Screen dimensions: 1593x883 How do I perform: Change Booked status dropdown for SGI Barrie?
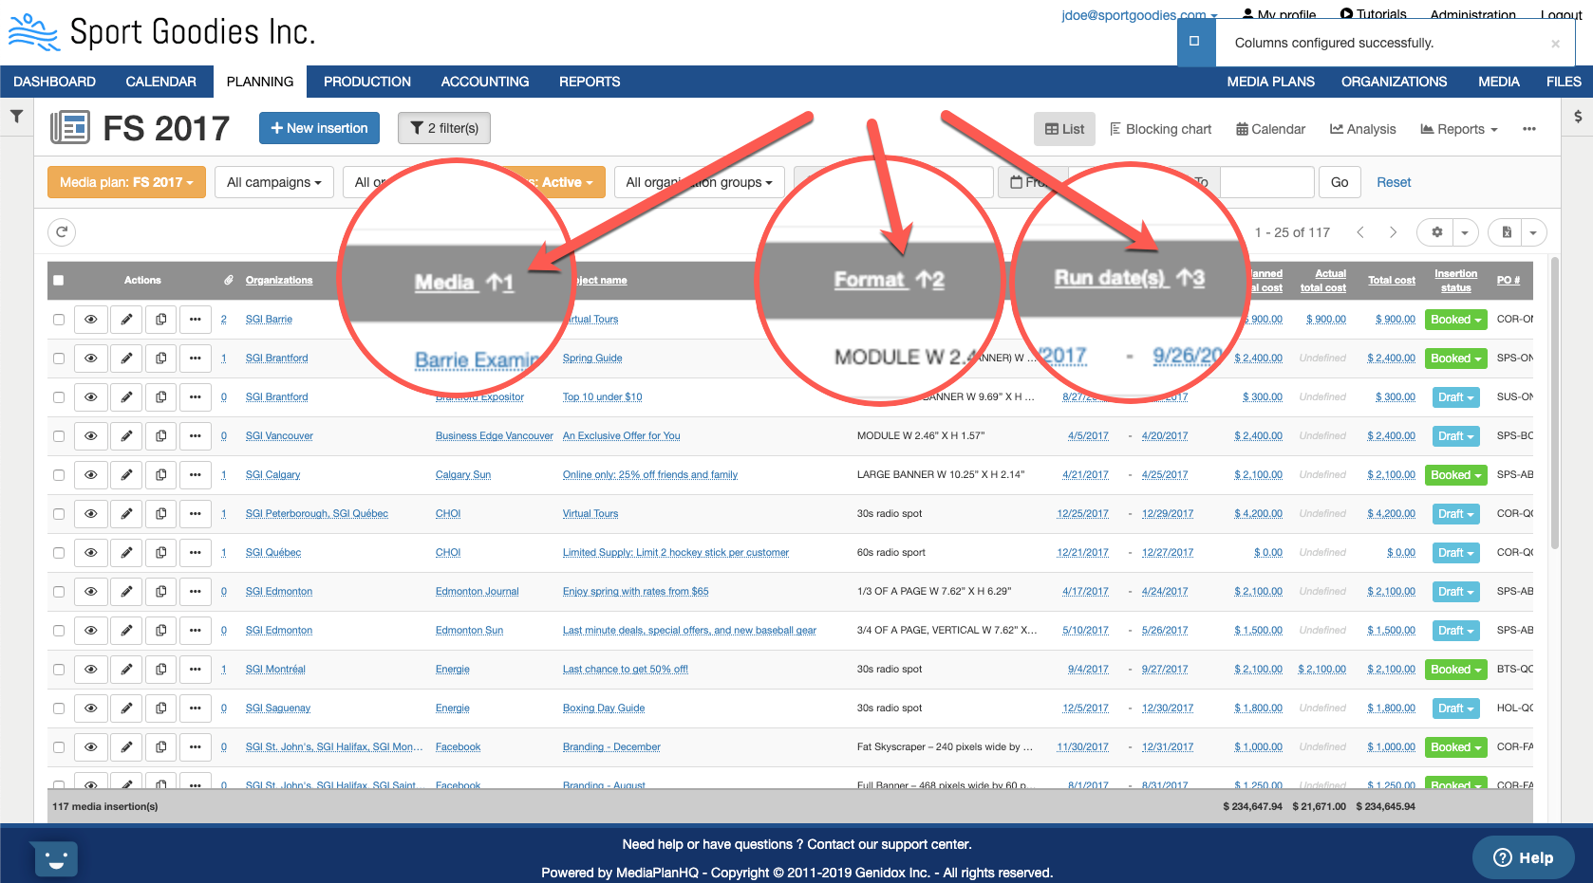[x=1455, y=320]
